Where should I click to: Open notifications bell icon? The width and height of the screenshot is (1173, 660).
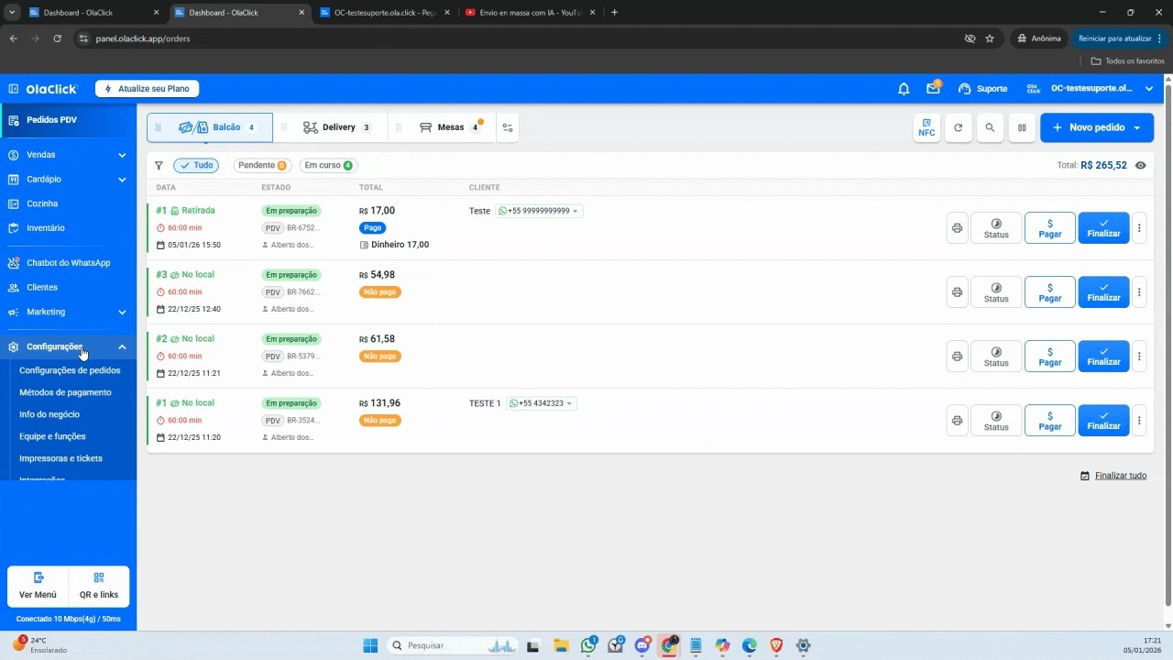904,89
